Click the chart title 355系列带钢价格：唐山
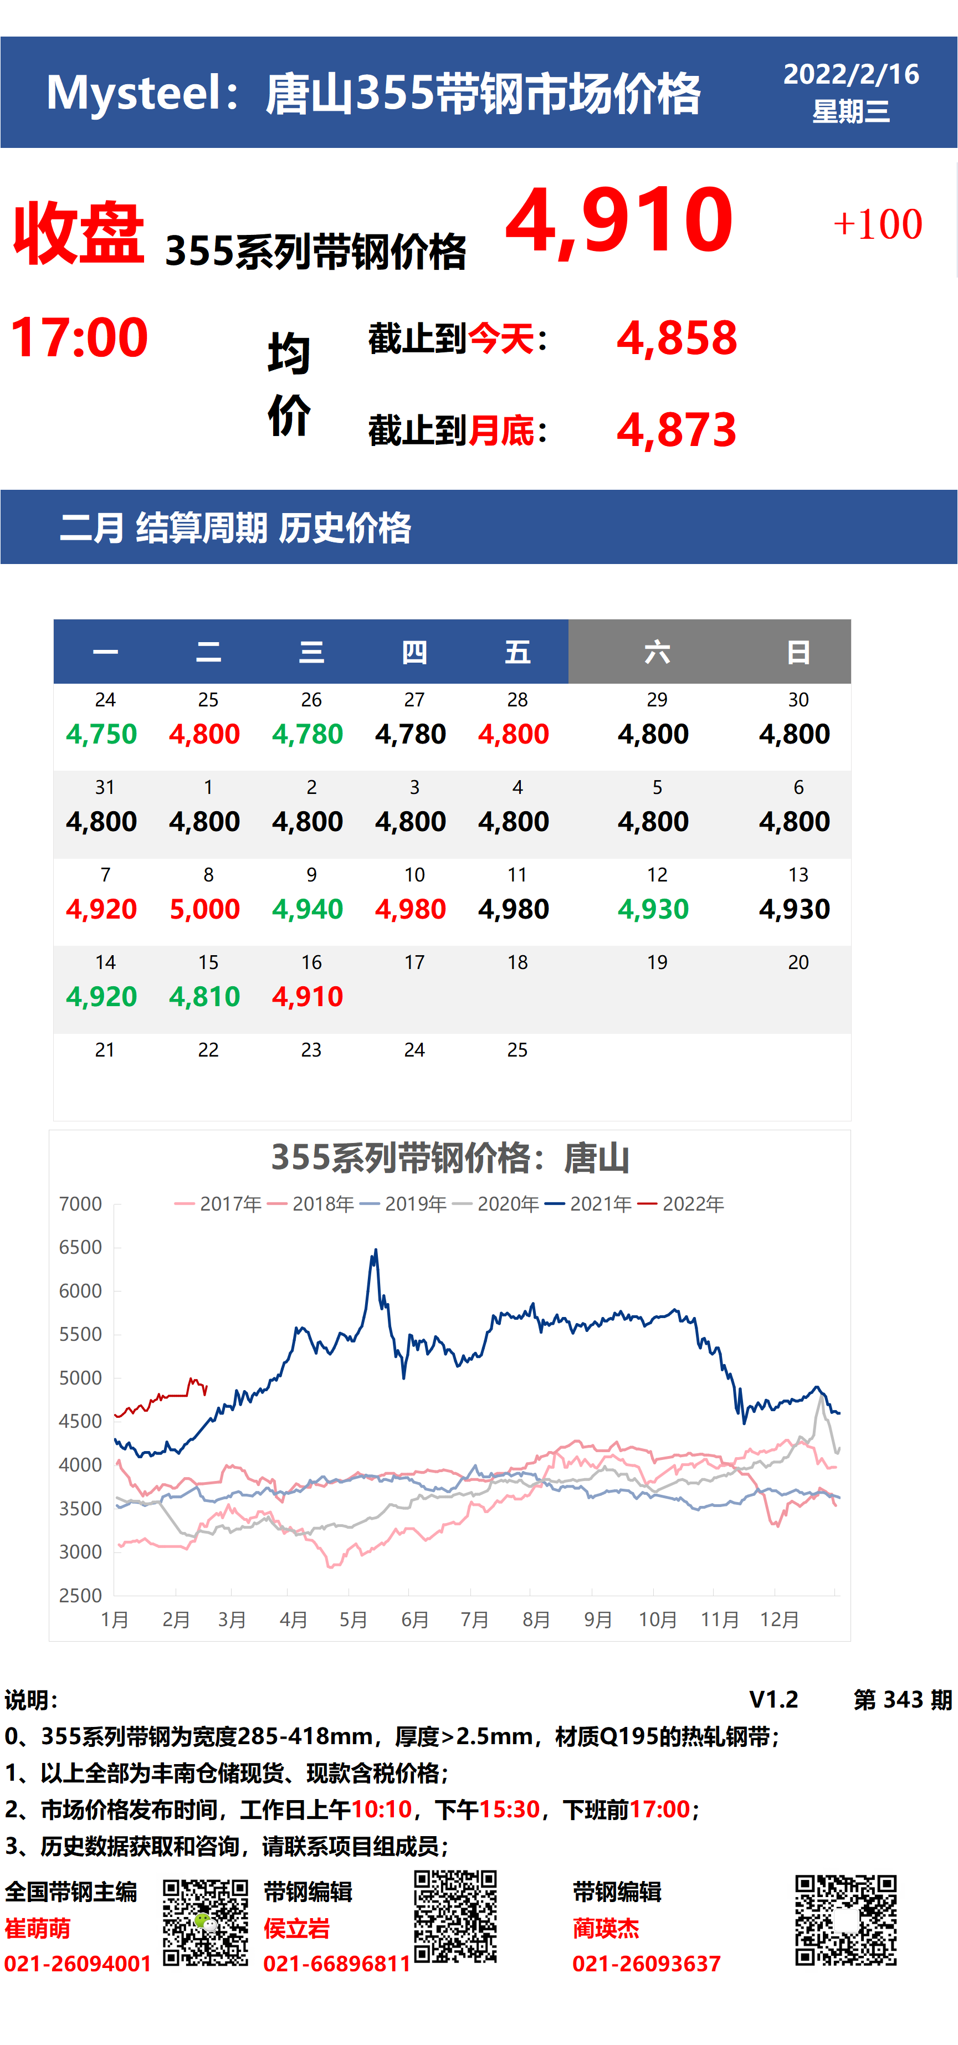Screen dimensions: 958x2045 pos(450,1157)
